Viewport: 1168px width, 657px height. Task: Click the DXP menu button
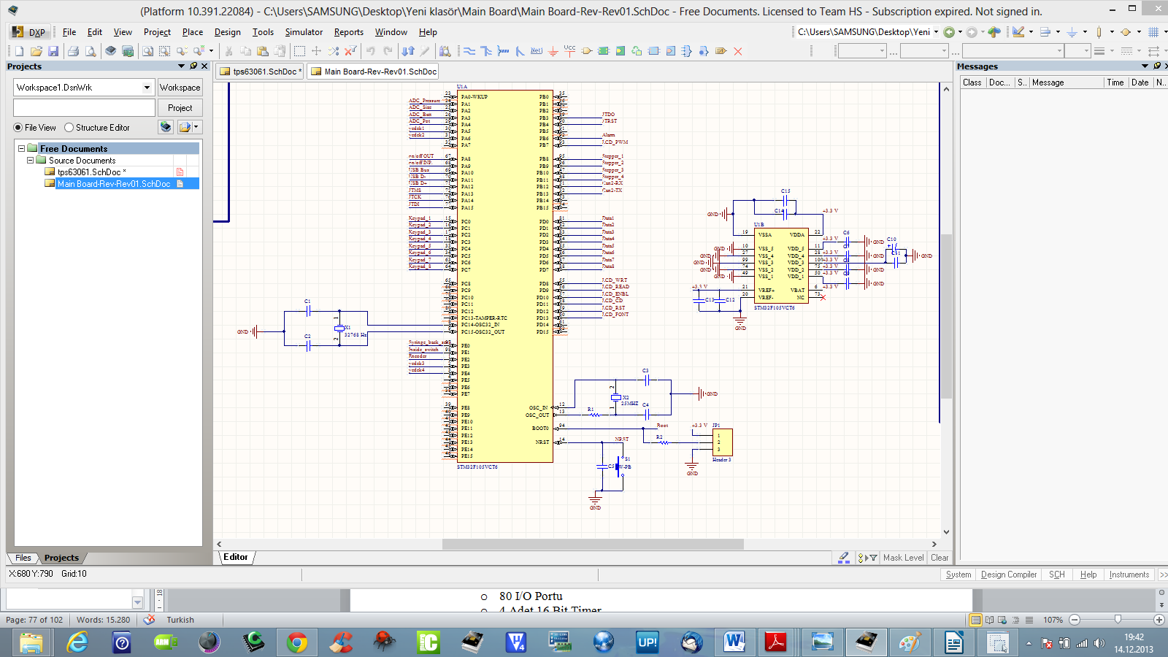tap(29, 32)
